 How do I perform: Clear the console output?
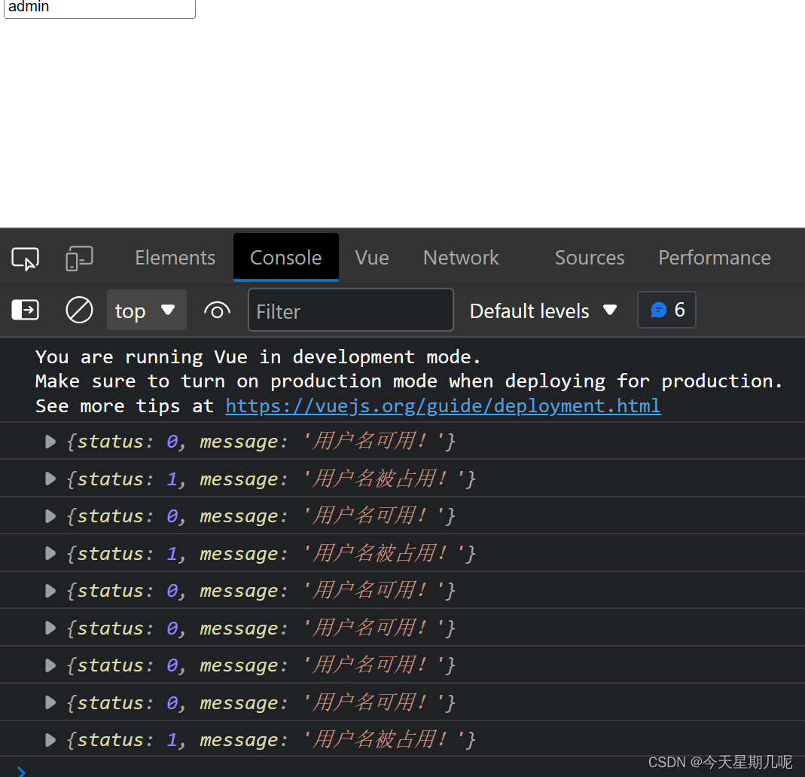(x=79, y=310)
